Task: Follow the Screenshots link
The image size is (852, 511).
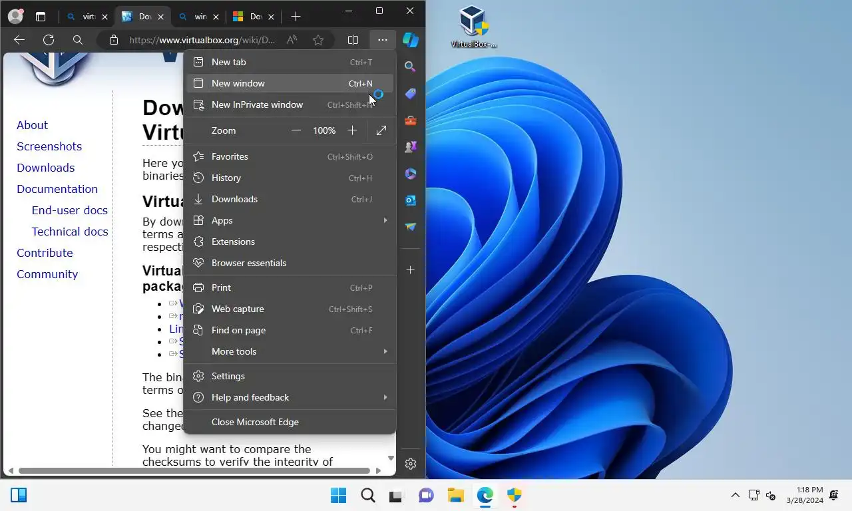Action: (x=49, y=146)
